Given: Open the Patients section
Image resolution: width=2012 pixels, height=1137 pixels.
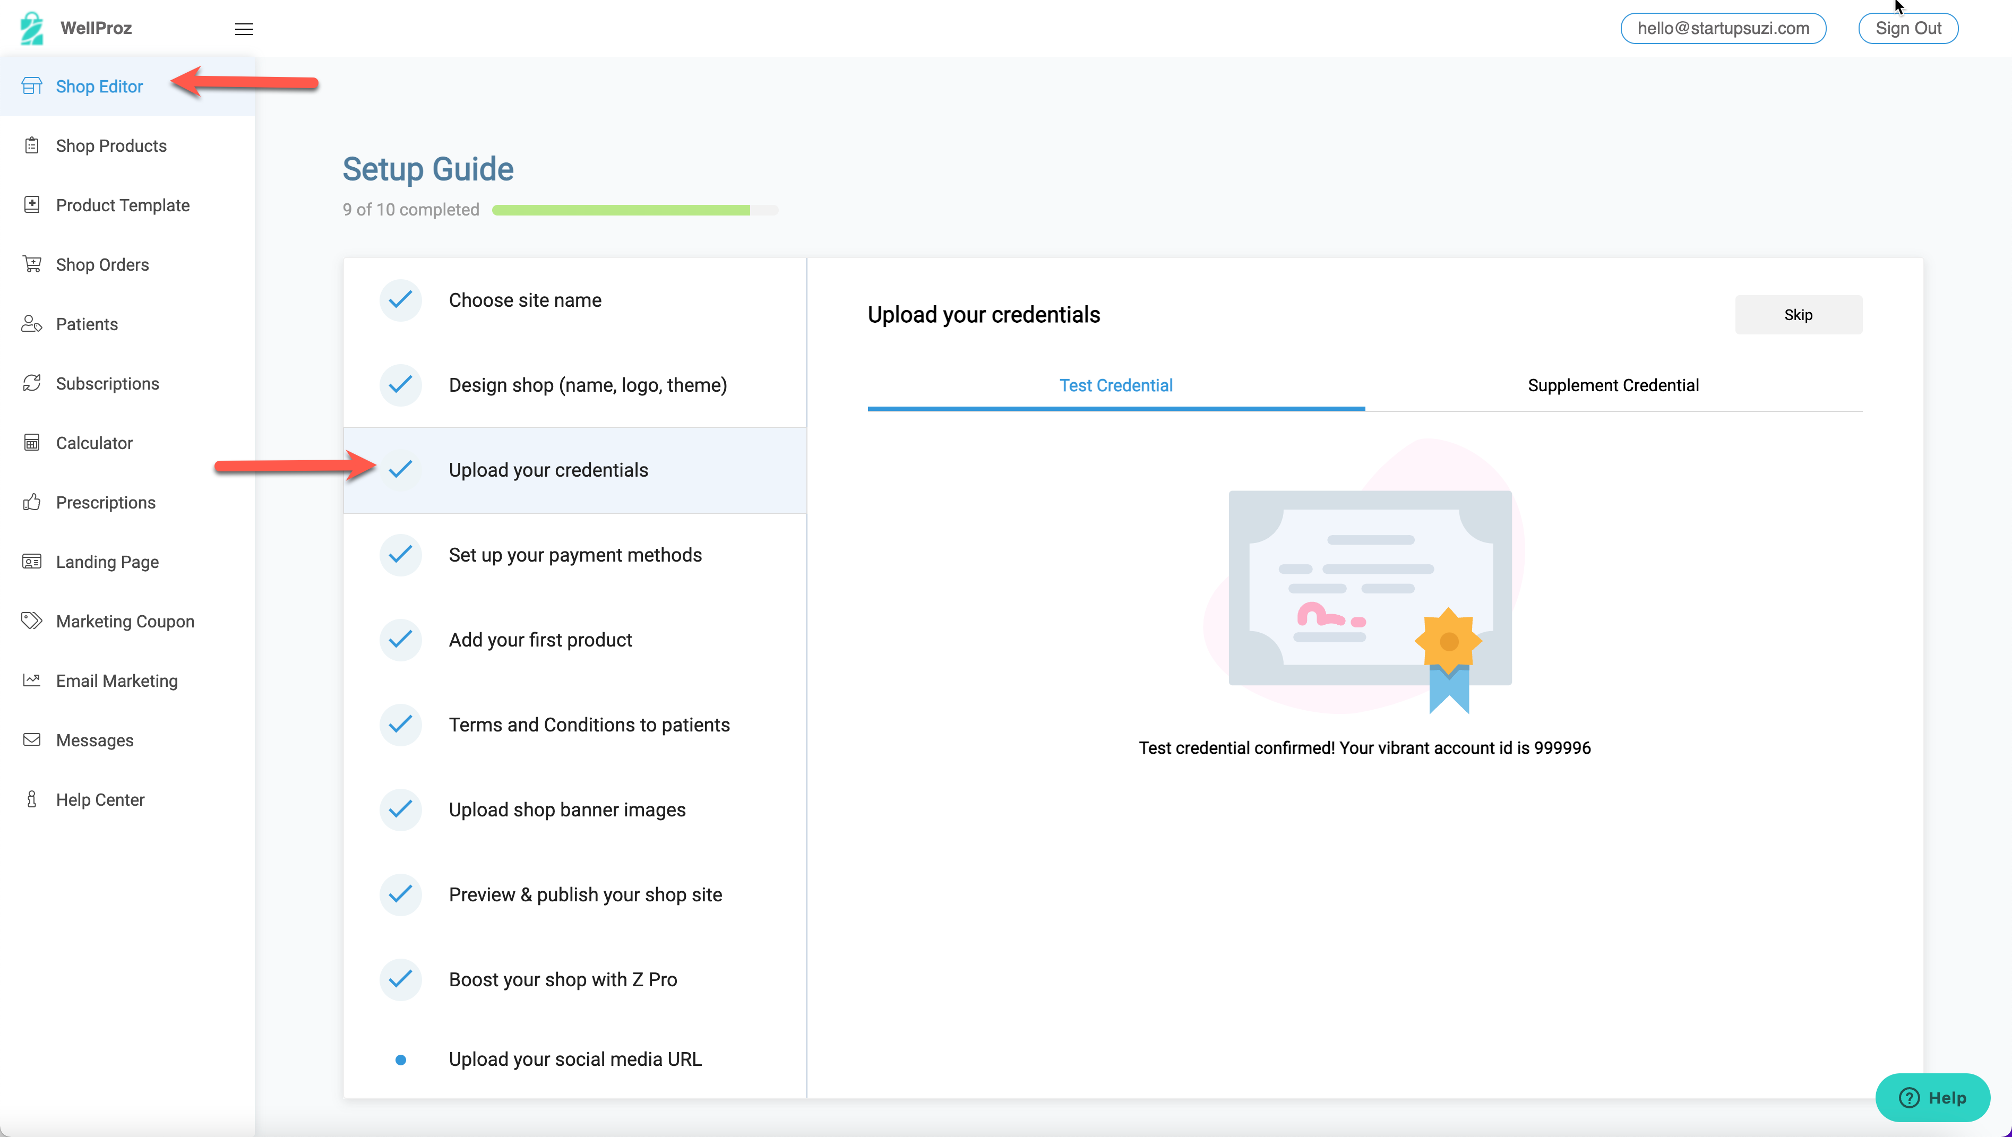Looking at the screenshot, I should 127,324.
